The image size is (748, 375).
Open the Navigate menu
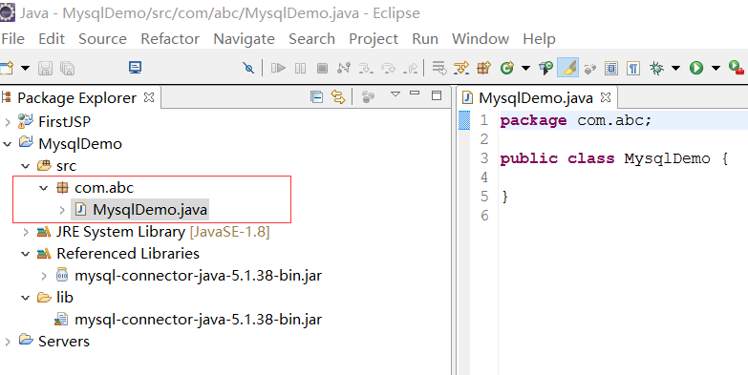pyautogui.click(x=244, y=38)
